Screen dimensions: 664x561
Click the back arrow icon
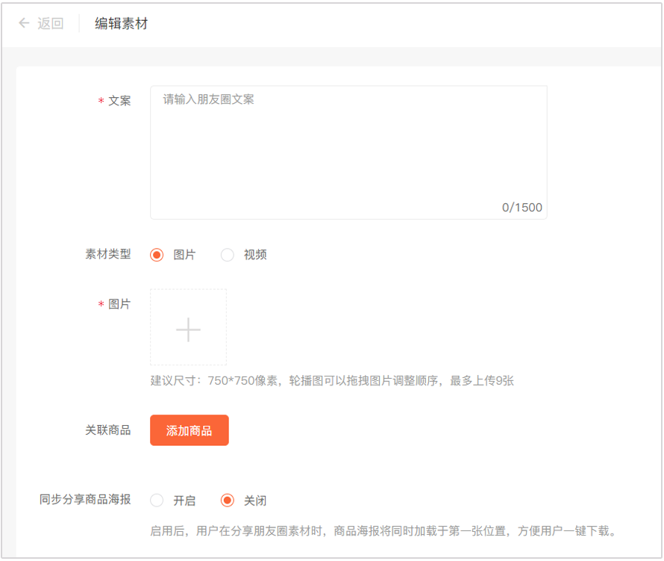24,23
